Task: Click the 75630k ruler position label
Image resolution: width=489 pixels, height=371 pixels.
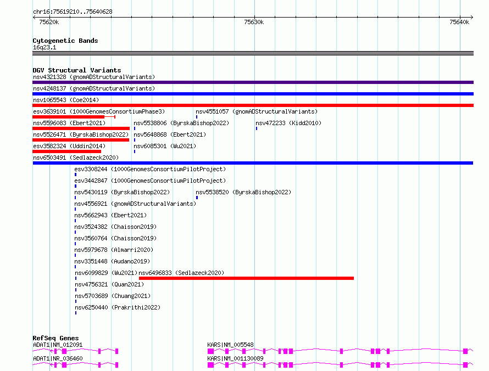Action: click(x=254, y=22)
